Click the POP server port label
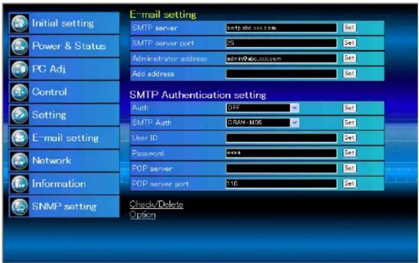The image size is (419, 263). (x=160, y=184)
